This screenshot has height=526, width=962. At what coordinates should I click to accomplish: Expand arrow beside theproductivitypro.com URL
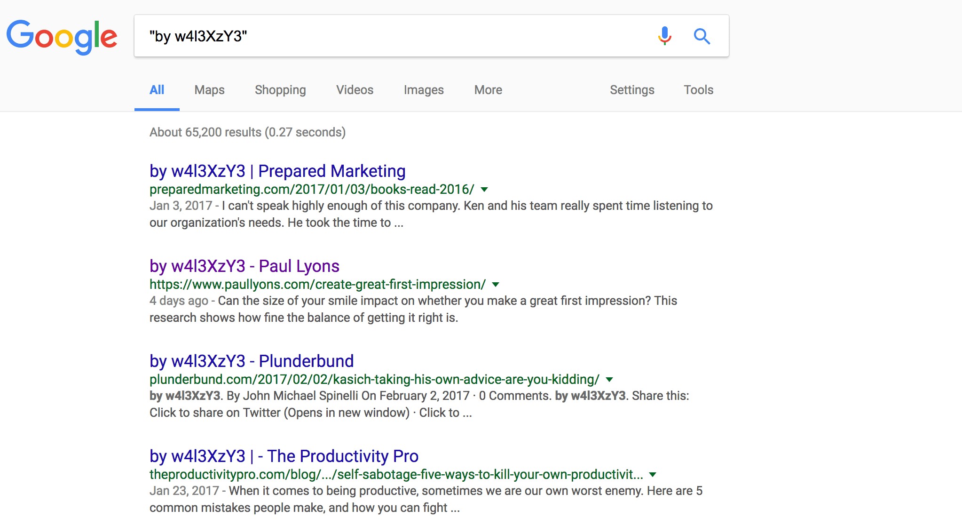[653, 475]
